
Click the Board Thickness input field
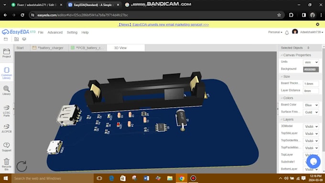pos(311,83)
